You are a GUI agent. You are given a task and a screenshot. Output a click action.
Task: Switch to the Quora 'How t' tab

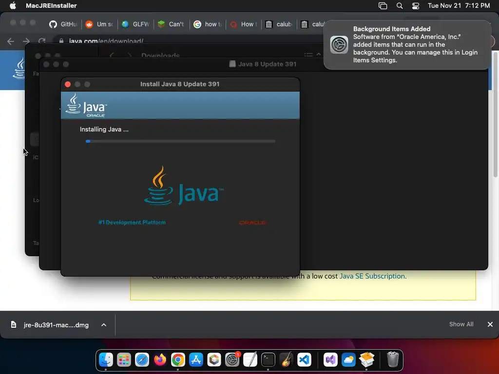[x=244, y=24]
